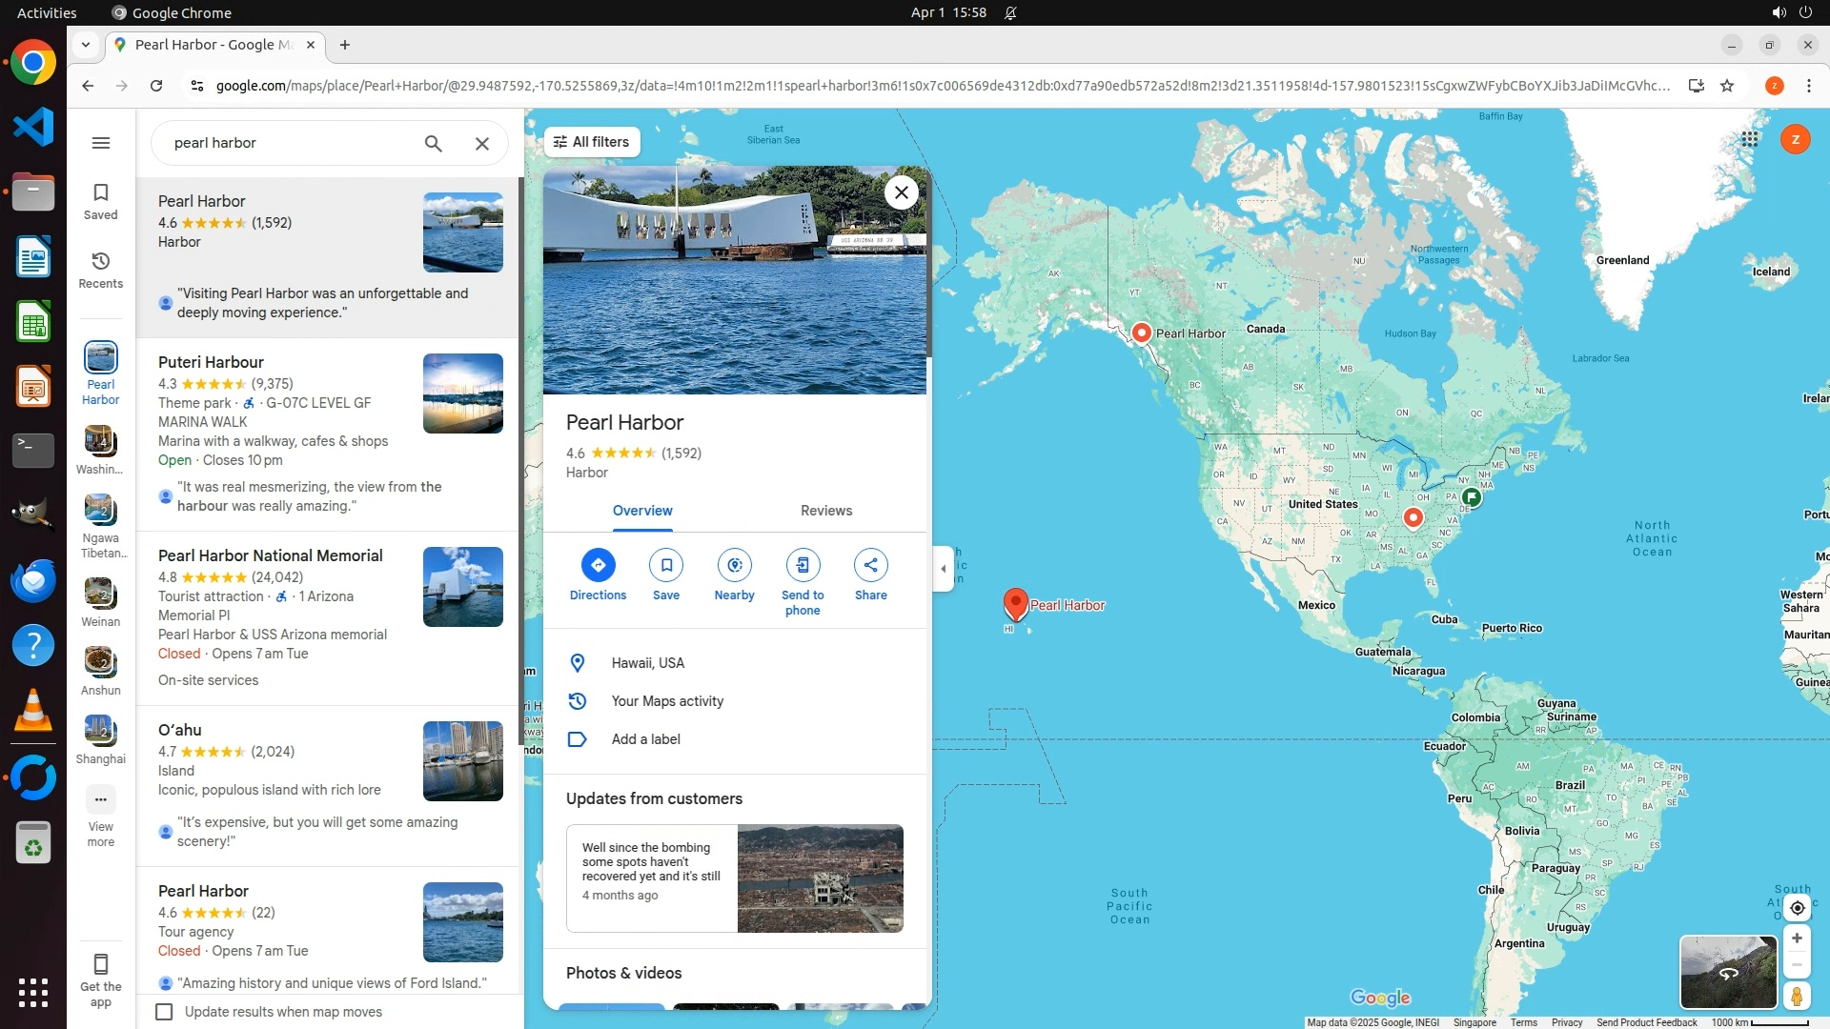
Task: Select Pearl Harbor National Memorial result
Action: 271,555
